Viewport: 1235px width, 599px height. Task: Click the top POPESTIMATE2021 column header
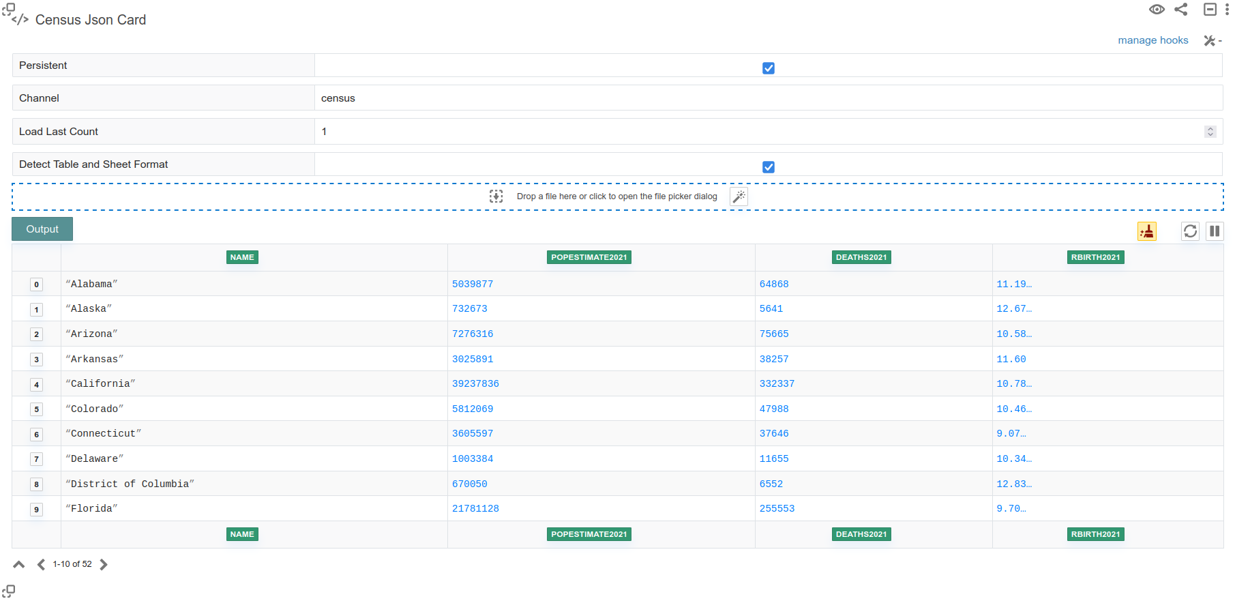click(x=589, y=257)
